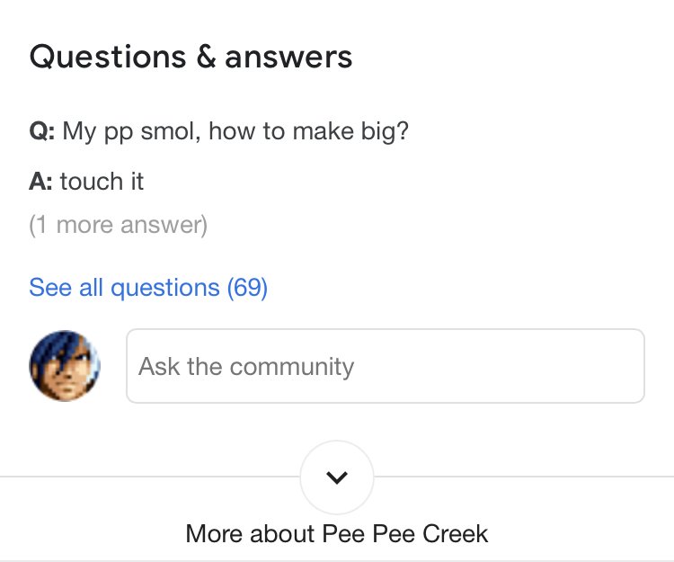Click the user profile avatar
This screenshot has width=674, height=562.
(65, 366)
